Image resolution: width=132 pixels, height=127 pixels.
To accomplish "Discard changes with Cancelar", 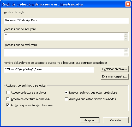I will point(116,120).
